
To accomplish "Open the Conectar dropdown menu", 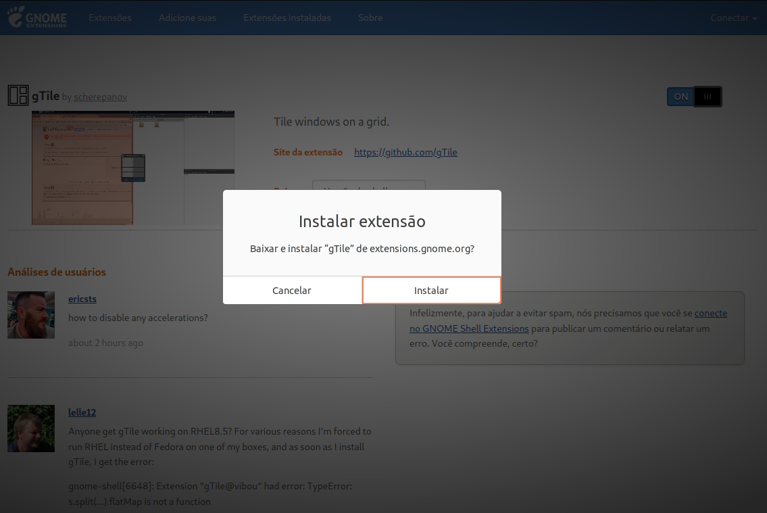I will pos(730,18).
